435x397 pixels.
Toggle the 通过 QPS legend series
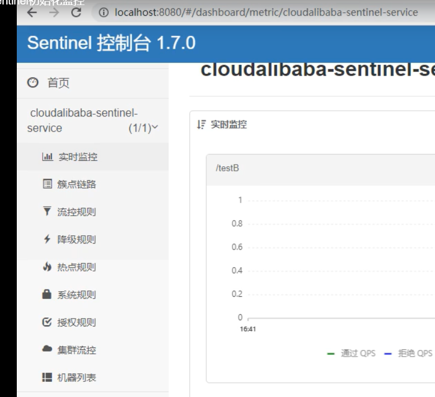[x=351, y=353]
